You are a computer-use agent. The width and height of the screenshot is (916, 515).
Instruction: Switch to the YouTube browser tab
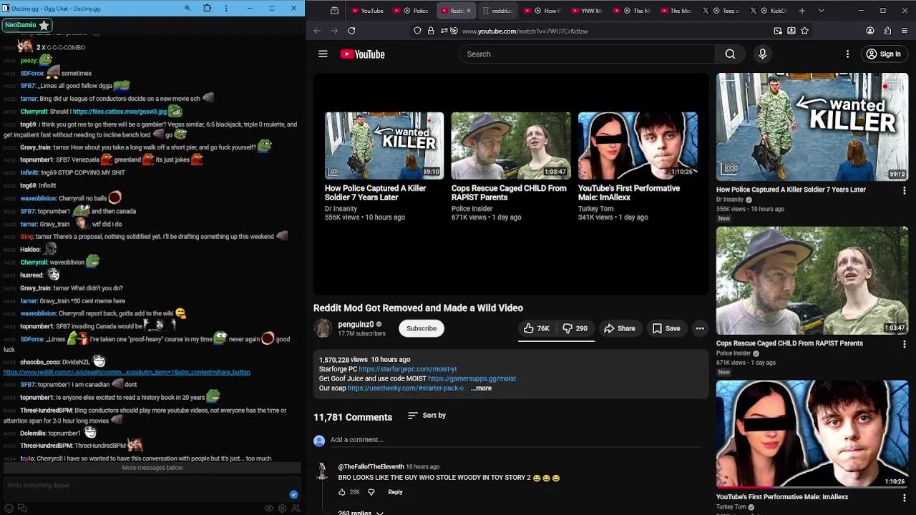click(x=368, y=11)
